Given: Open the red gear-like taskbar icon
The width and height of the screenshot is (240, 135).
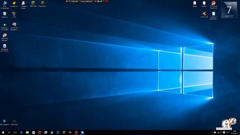Looking at the screenshot, I should pyautogui.click(x=70, y=132).
